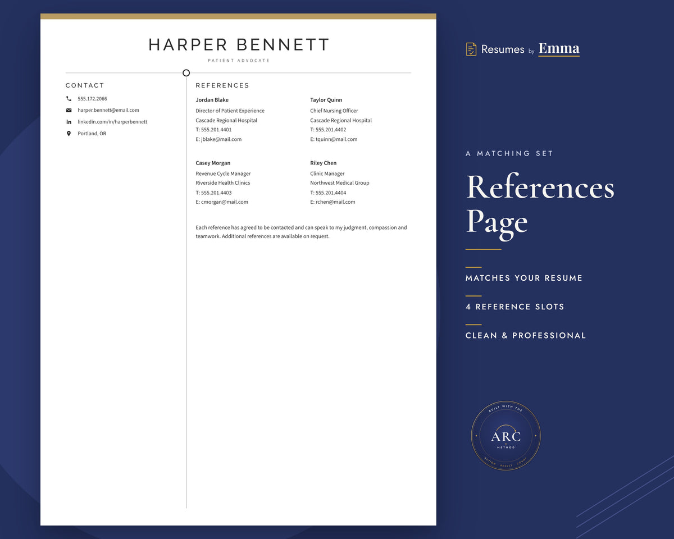The width and height of the screenshot is (674, 539).
Task: Click MATCHES YOUR RESUME feature text
Action: click(x=524, y=278)
